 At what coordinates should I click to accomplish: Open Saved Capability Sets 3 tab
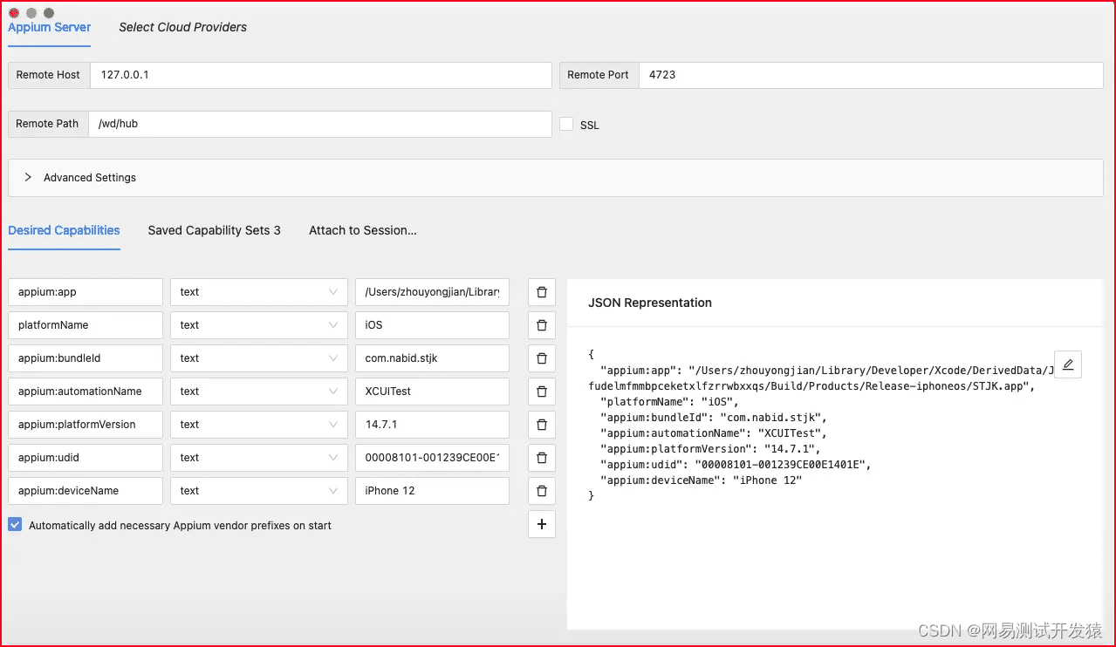(214, 230)
